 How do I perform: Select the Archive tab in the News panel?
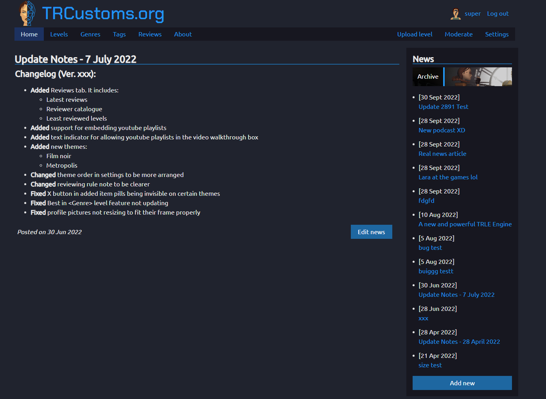[x=427, y=76]
